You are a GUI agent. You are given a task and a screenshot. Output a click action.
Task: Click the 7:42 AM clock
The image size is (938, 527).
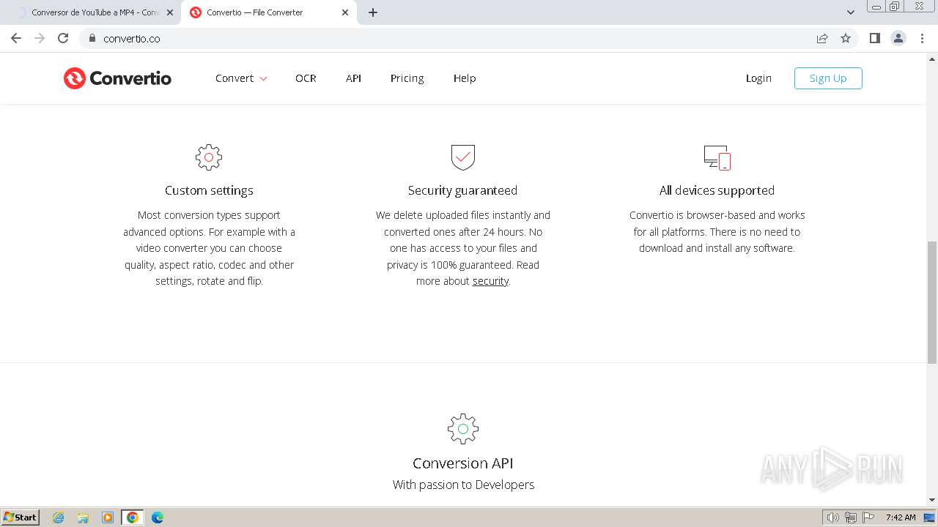pos(901,517)
